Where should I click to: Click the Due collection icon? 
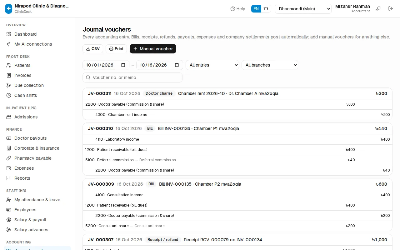[x=9, y=85]
